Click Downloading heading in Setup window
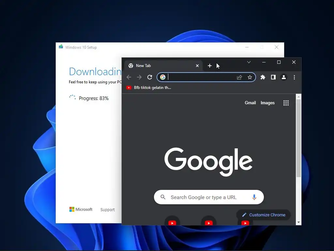334x251 pixels. pyautogui.click(x=95, y=72)
